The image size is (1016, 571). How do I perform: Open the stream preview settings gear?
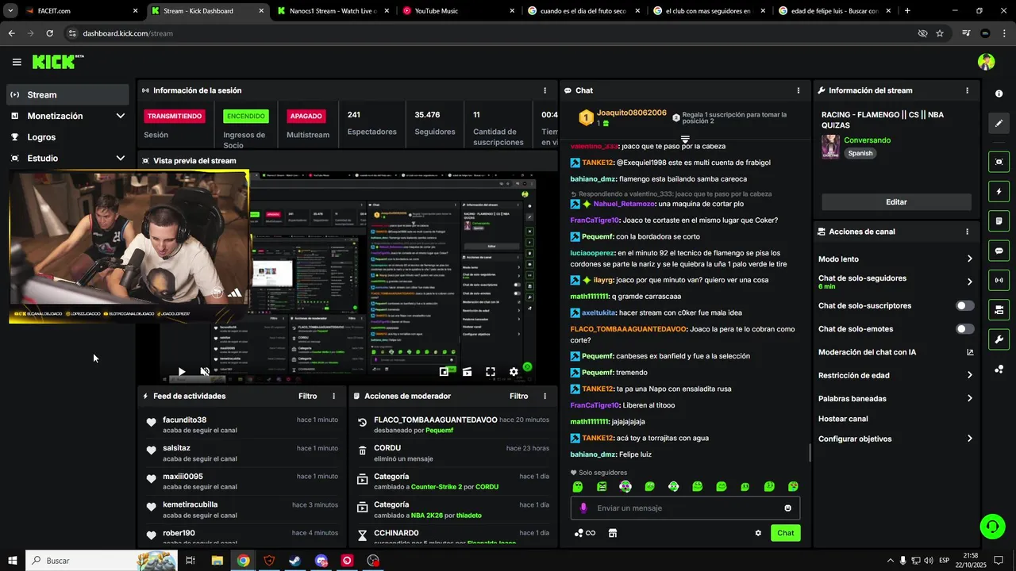[x=514, y=371]
